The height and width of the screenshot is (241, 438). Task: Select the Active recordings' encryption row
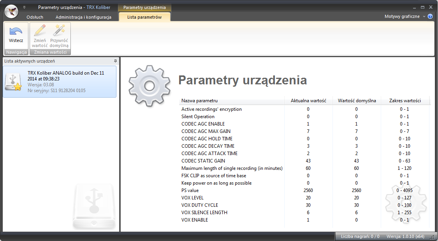coord(304,109)
